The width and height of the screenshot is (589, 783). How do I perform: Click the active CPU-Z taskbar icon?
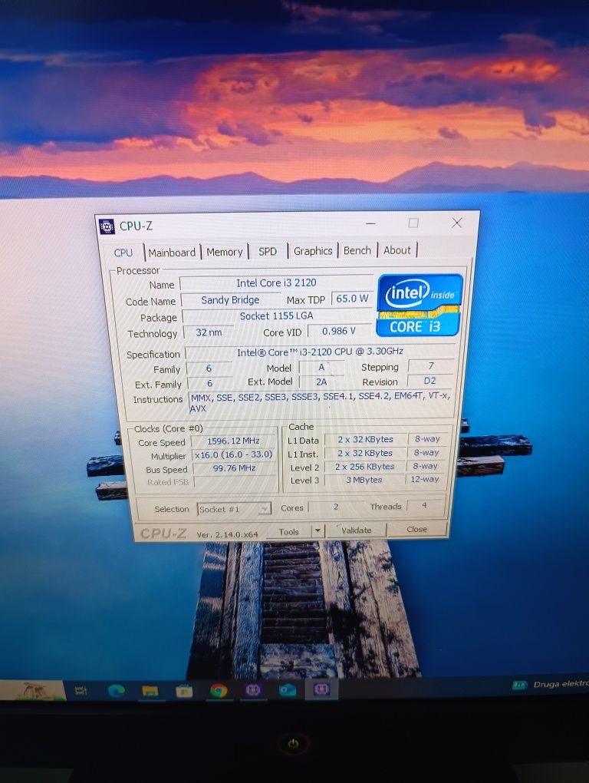(x=321, y=689)
